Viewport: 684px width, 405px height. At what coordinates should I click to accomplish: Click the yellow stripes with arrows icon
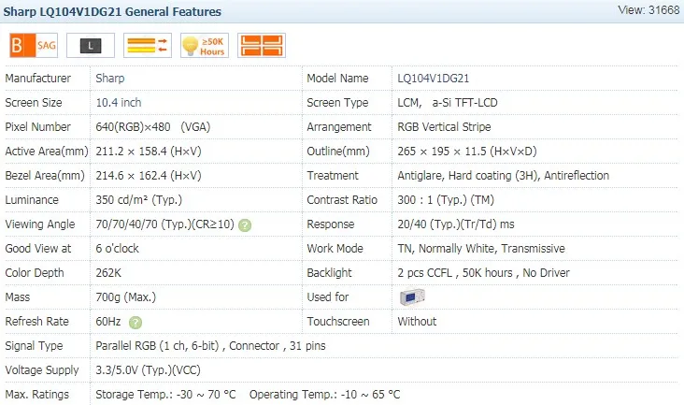pyautogui.click(x=148, y=46)
